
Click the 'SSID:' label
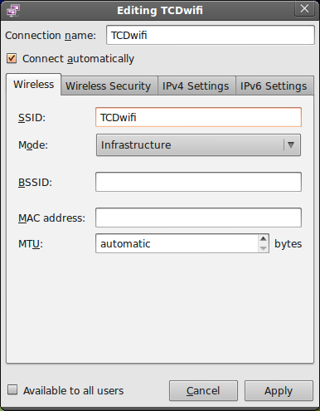[x=32, y=118]
